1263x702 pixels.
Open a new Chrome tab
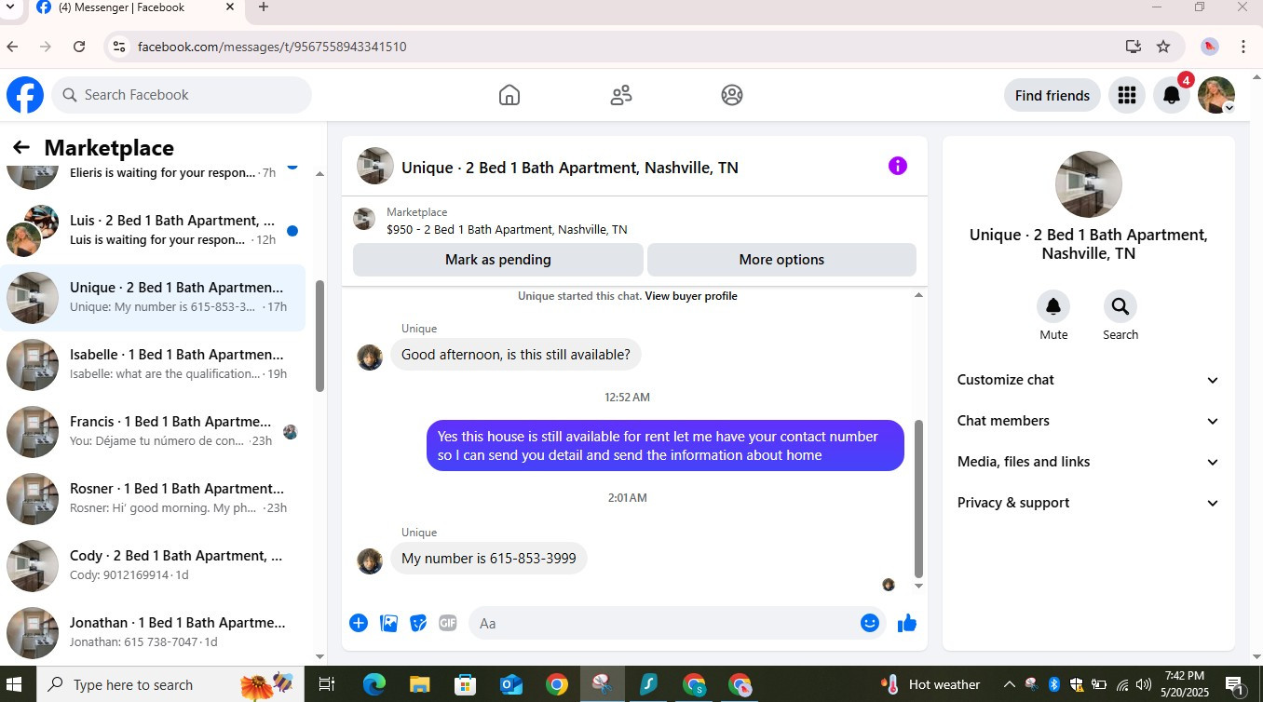(264, 7)
